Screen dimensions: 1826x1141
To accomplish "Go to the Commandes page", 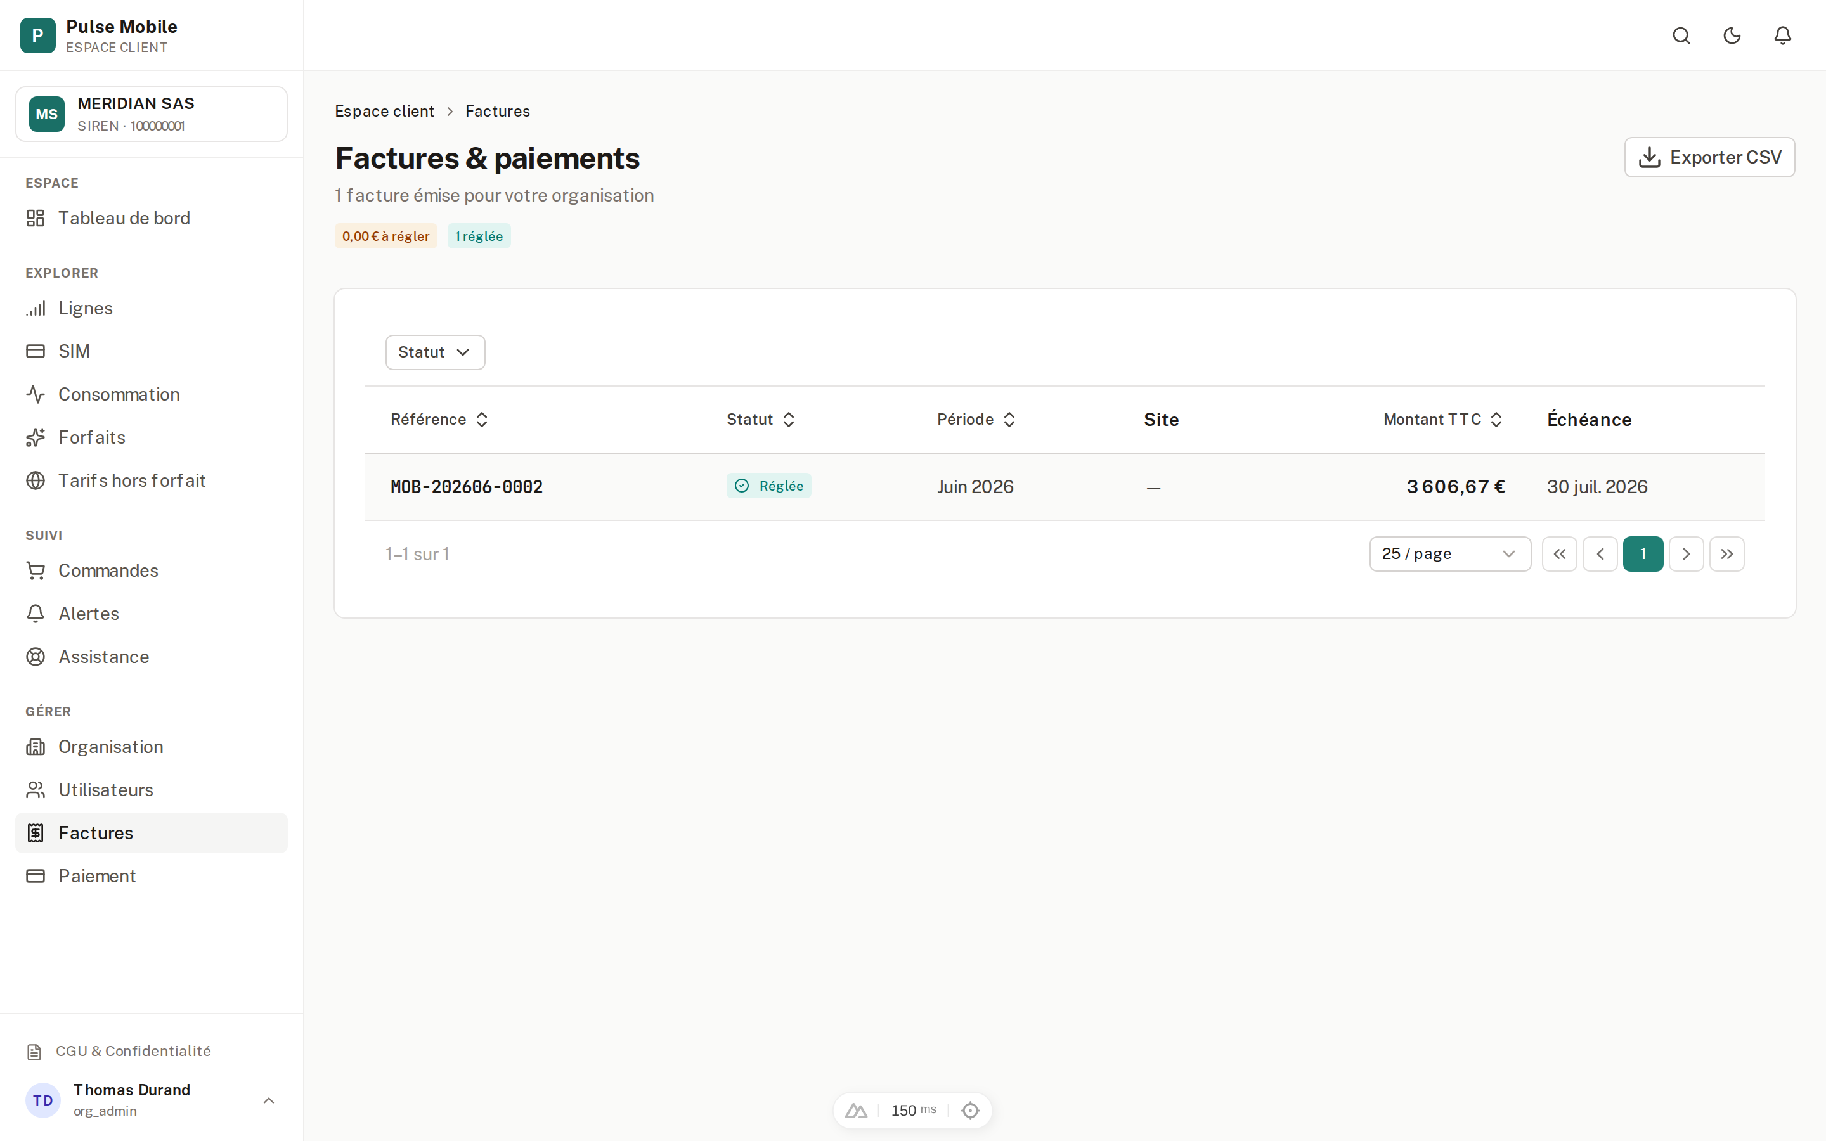I will [x=152, y=570].
